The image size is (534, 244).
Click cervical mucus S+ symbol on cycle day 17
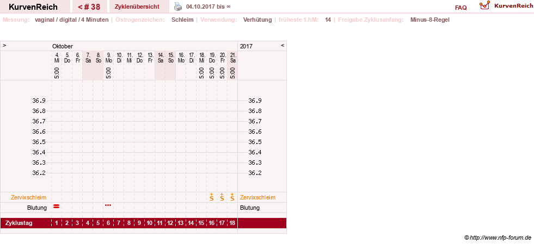click(x=222, y=197)
